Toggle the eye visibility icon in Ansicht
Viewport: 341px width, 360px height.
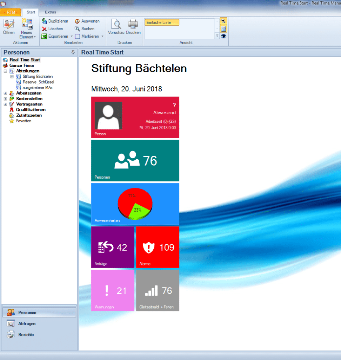(223, 36)
